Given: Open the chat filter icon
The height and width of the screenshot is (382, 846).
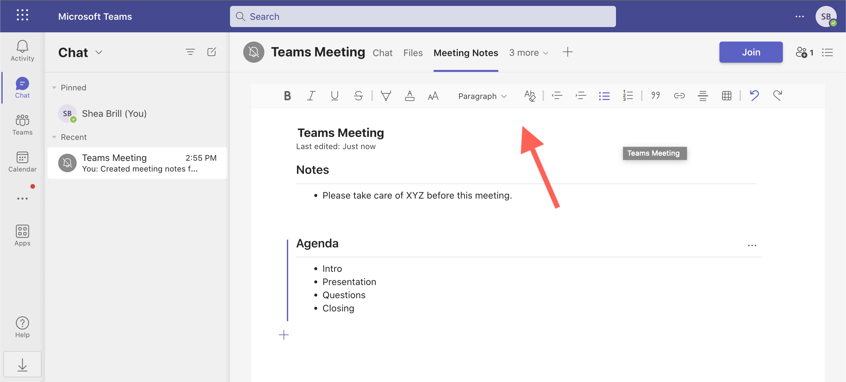Looking at the screenshot, I should [x=190, y=52].
